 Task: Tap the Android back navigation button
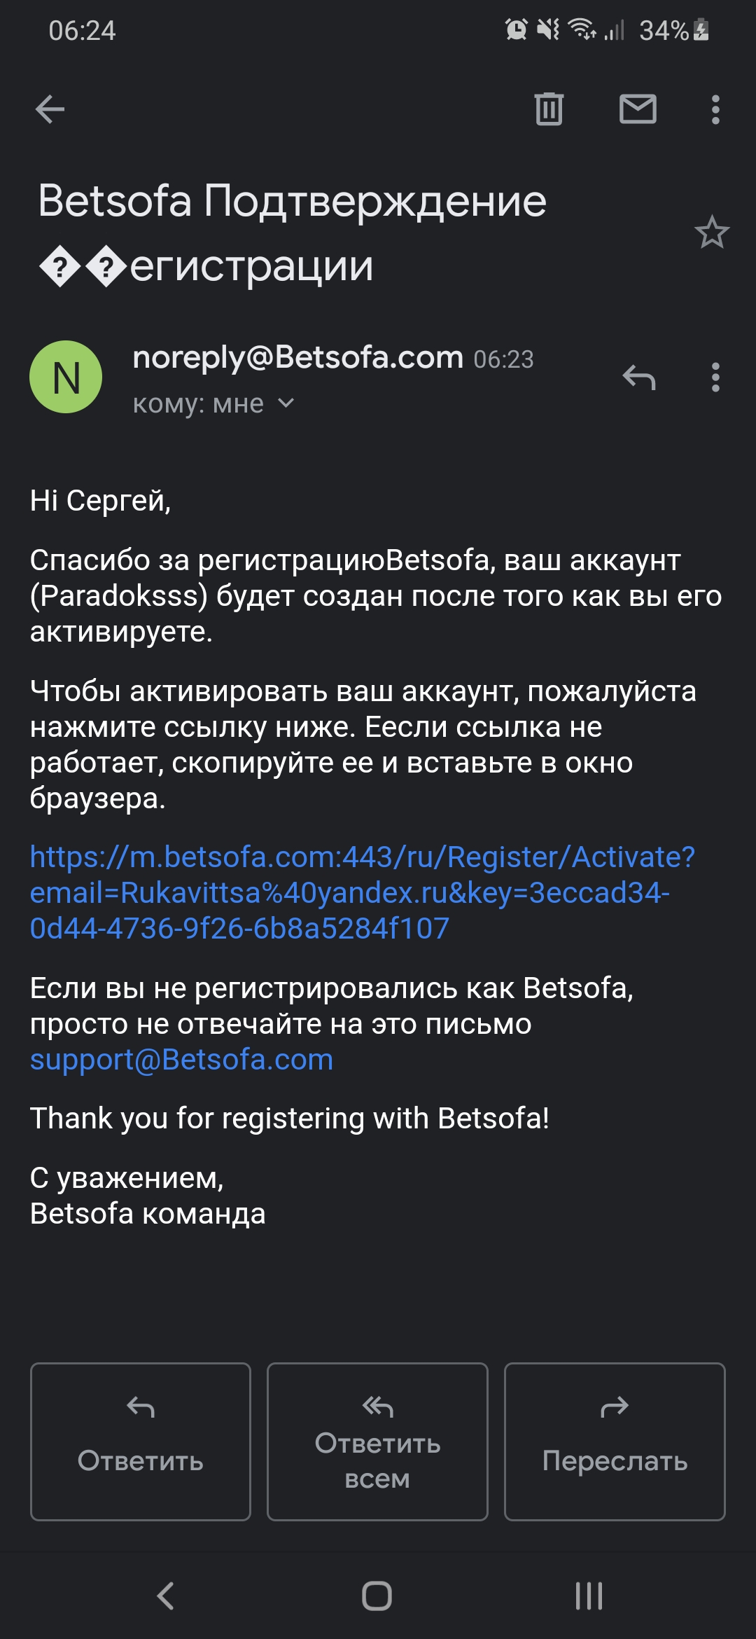pos(166,1596)
